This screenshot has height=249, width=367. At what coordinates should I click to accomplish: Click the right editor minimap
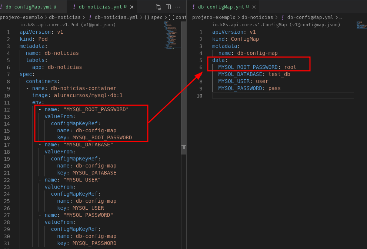[x=361, y=25]
